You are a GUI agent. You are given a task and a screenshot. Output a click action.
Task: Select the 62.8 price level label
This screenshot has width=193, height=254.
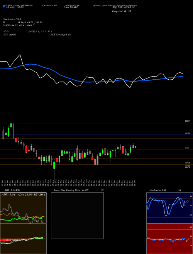[187, 148]
